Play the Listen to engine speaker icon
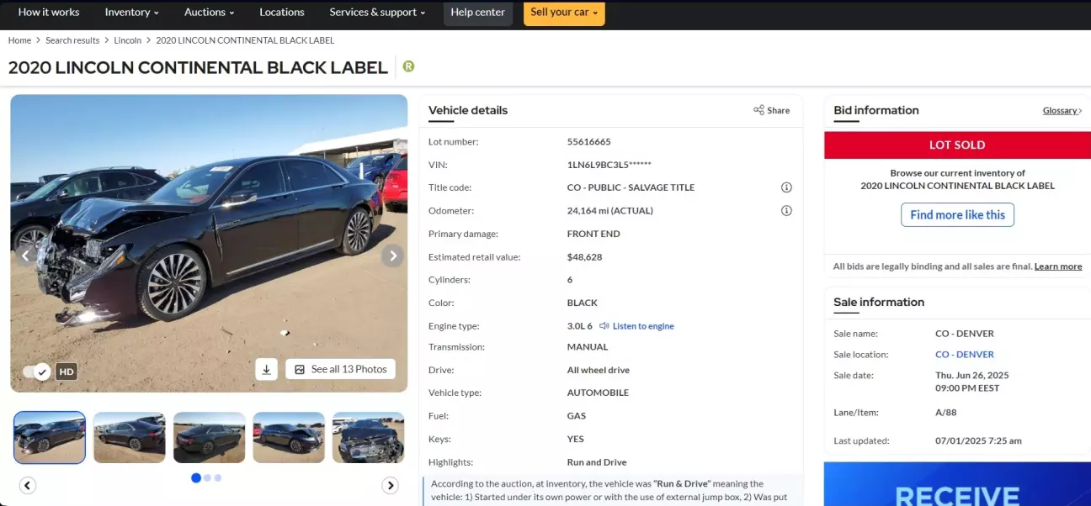The height and width of the screenshot is (506, 1091). coord(604,326)
